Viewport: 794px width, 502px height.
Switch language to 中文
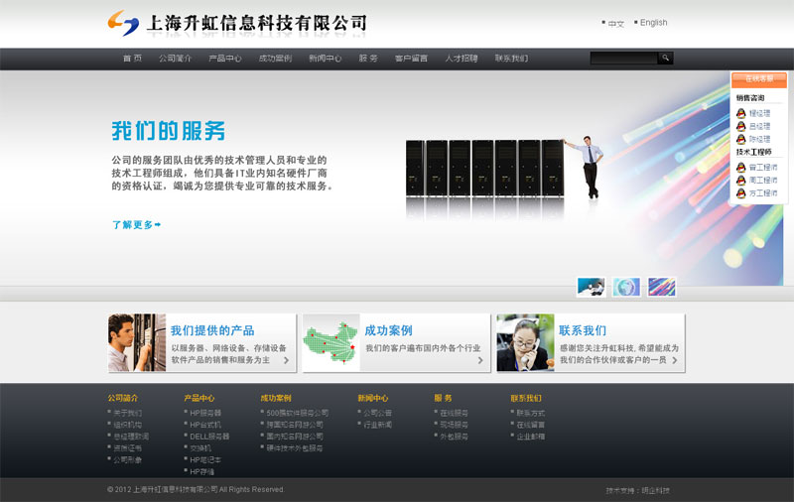(615, 23)
